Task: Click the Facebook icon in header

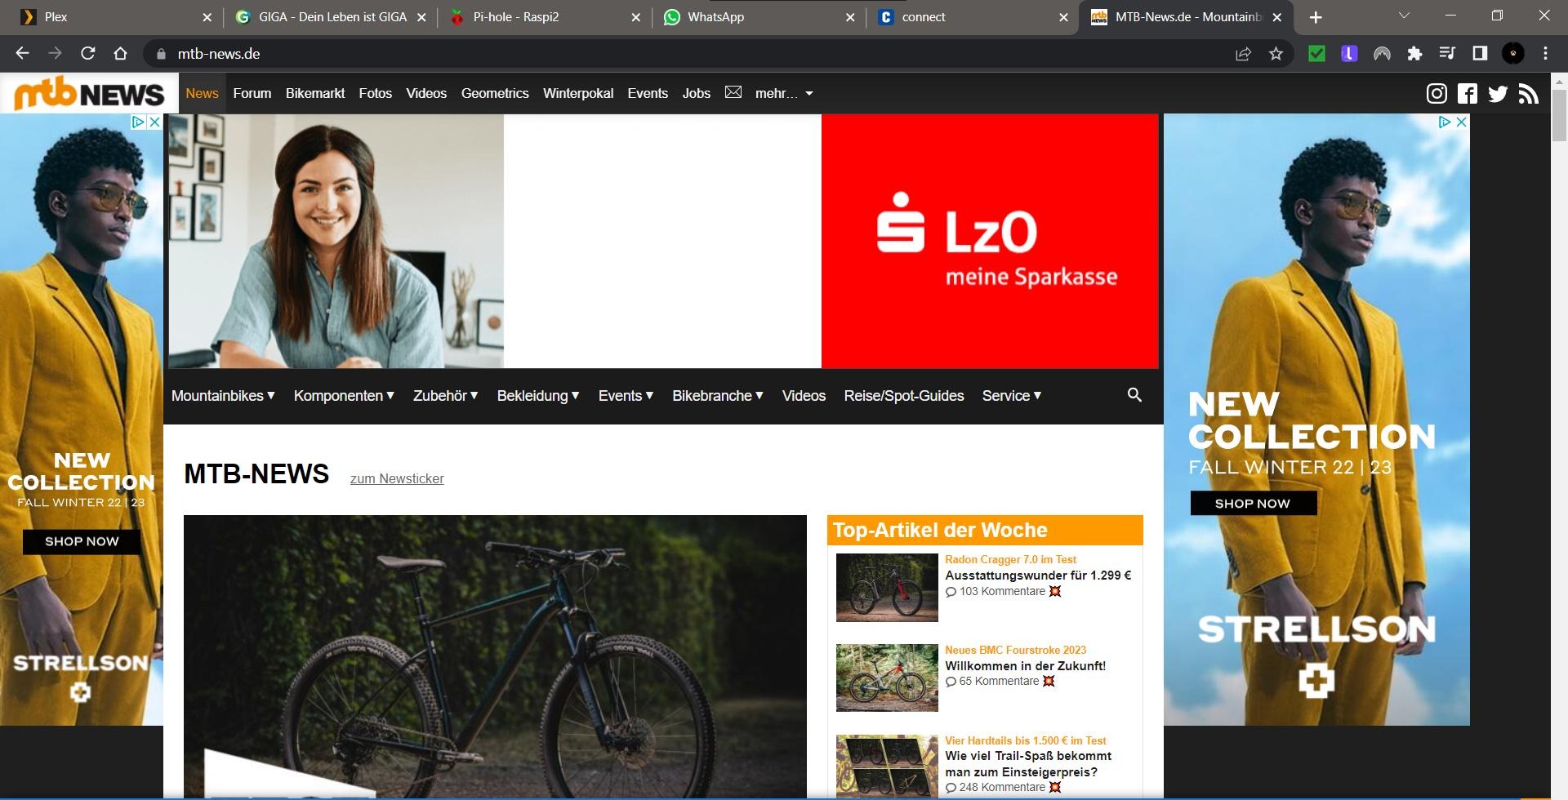Action: pos(1468,94)
